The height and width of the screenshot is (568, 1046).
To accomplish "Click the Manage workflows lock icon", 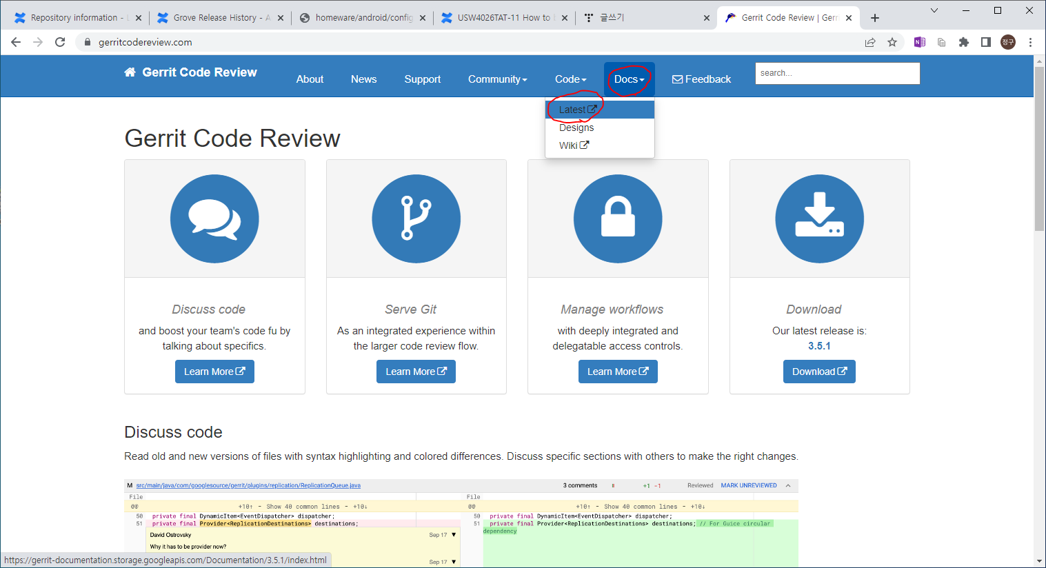I will (618, 219).
